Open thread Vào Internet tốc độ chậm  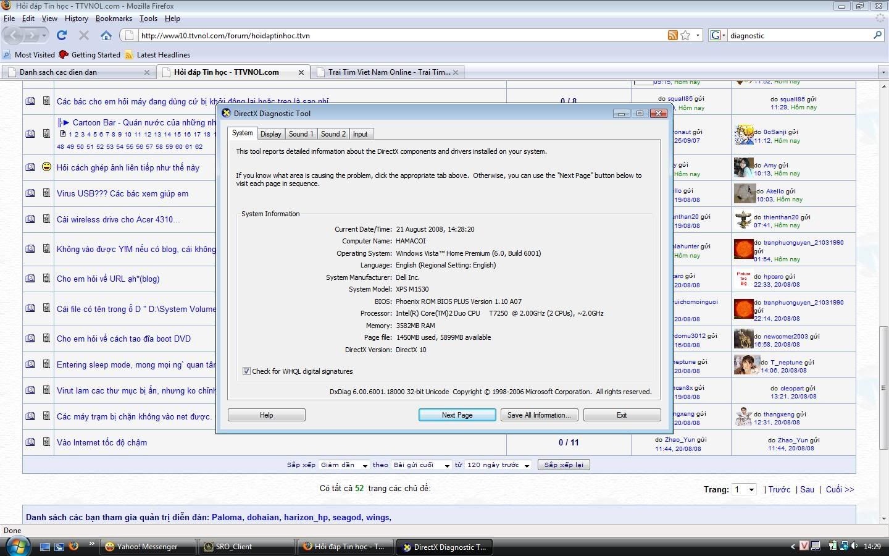[x=102, y=442]
